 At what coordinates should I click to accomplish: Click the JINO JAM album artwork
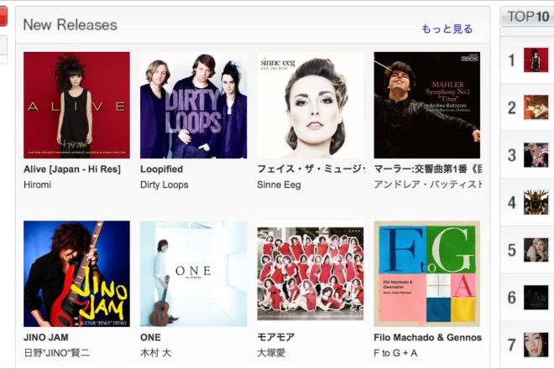point(76,274)
